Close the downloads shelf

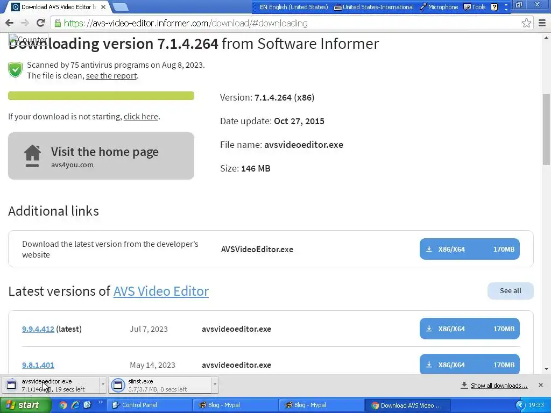coord(540,385)
